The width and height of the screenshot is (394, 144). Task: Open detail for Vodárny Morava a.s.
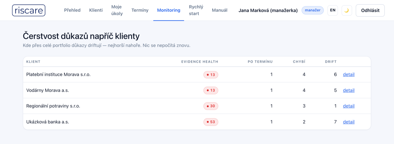click(349, 90)
